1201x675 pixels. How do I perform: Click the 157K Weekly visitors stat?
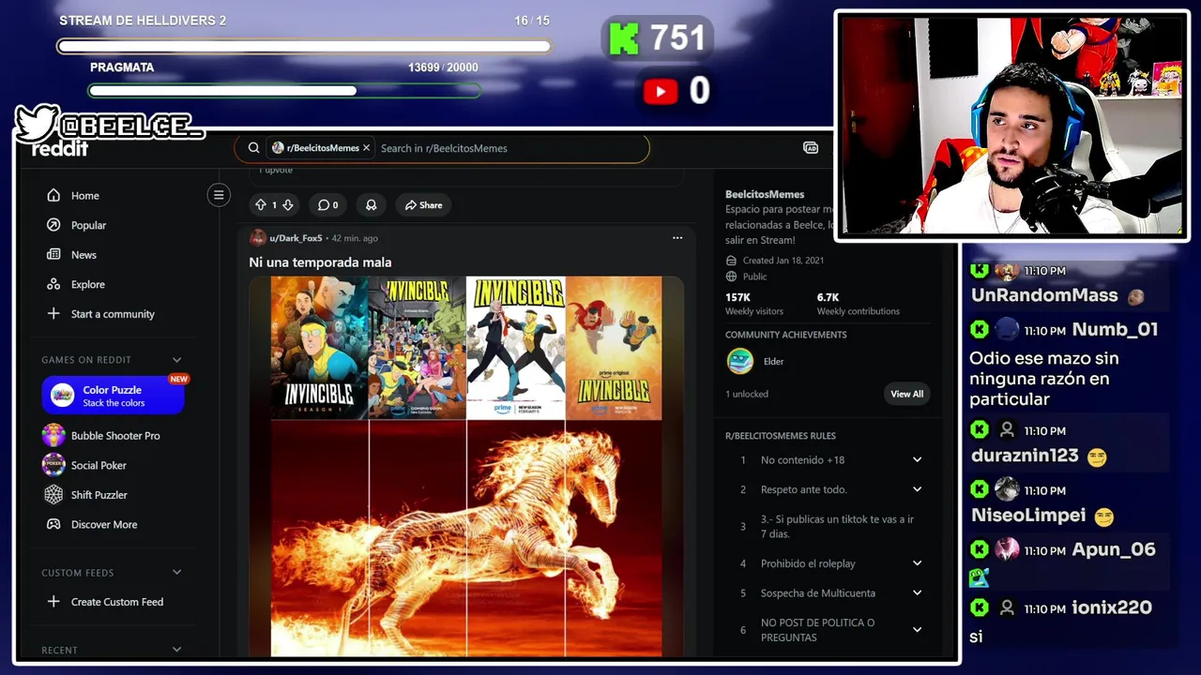pos(753,304)
